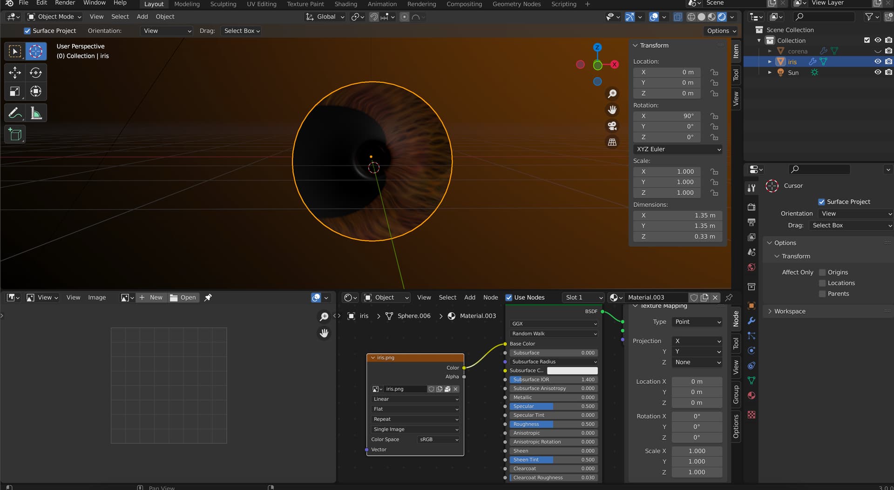Open Texture properties checker icon
Image resolution: width=894 pixels, height=490 pixels.
[x=752, y=415]
